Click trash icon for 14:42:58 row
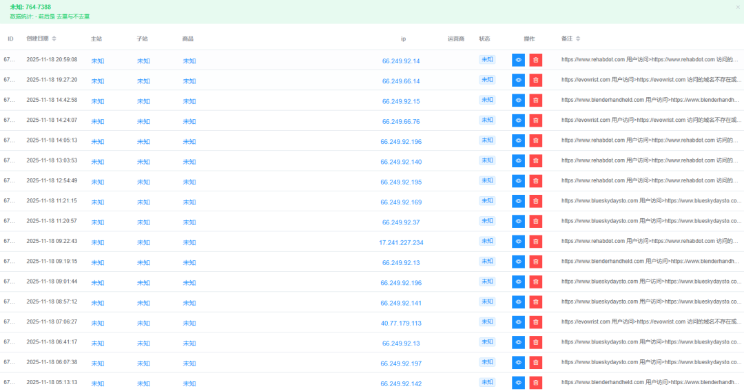This screenshot has width=744, height=391. [x=536, y=101]
